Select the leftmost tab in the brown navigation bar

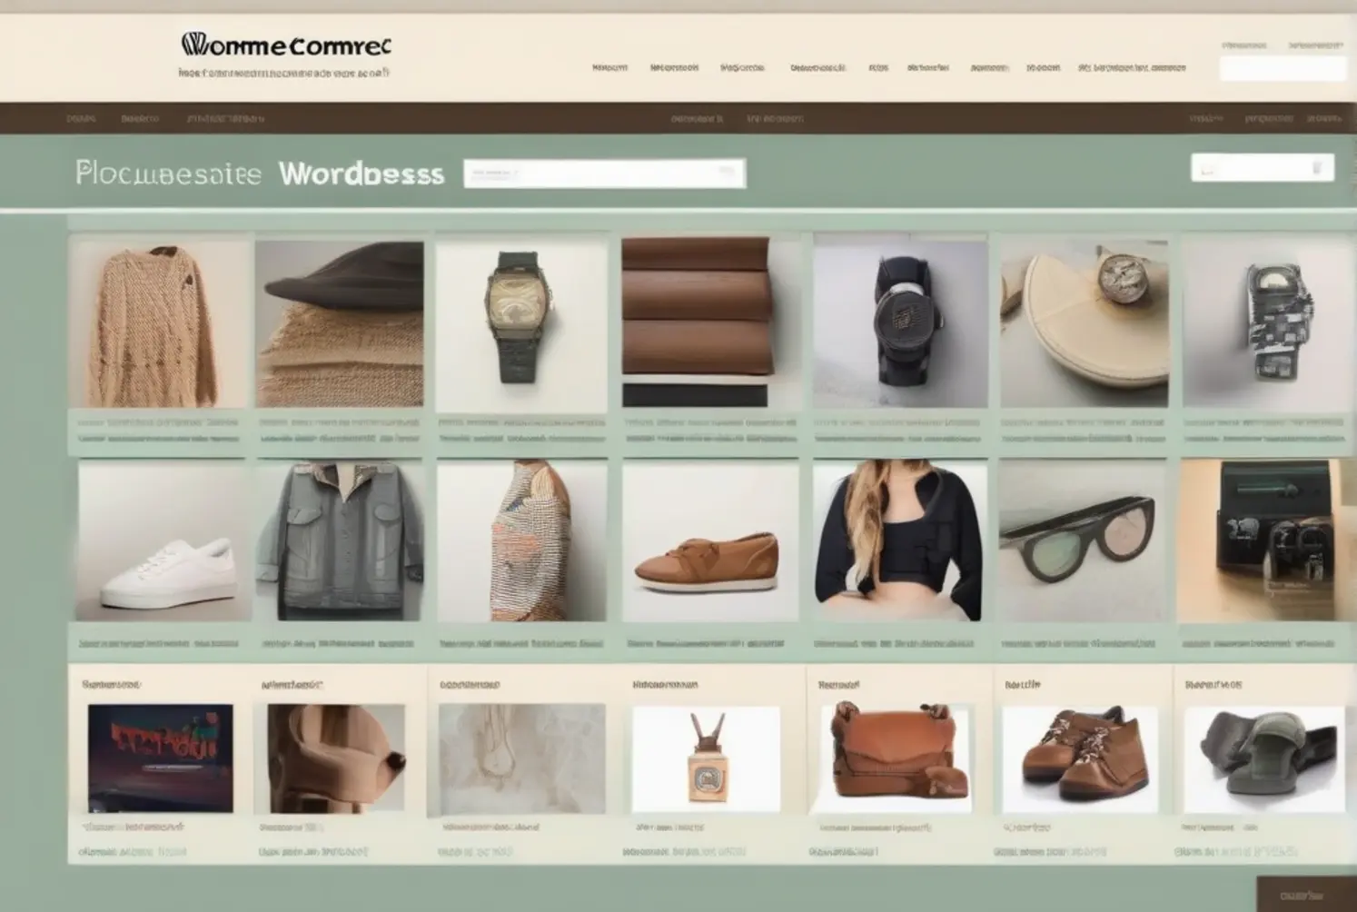click(79, 118)
